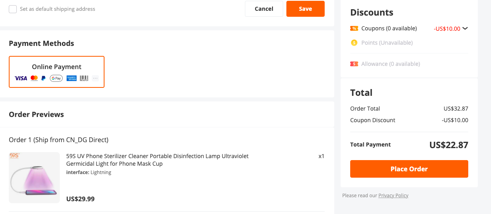Click the PayPal logo icon
The image size is (491, 214).
[x=43, y=78]
